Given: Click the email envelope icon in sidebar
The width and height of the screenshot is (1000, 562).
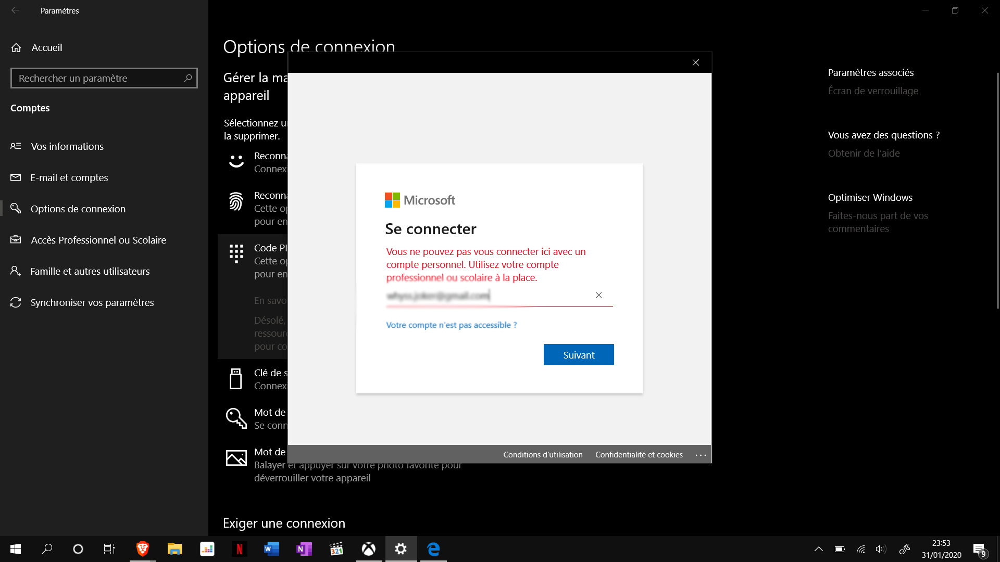Looking at the screenshot, I should [x=16, y=177].
